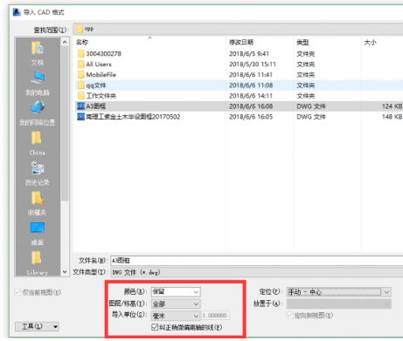Open the 工具 dropdown button
Screen dimensions: 403x341
38,326
